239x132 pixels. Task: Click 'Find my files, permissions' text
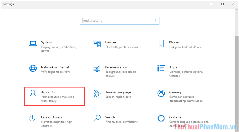tap(121, 122)
